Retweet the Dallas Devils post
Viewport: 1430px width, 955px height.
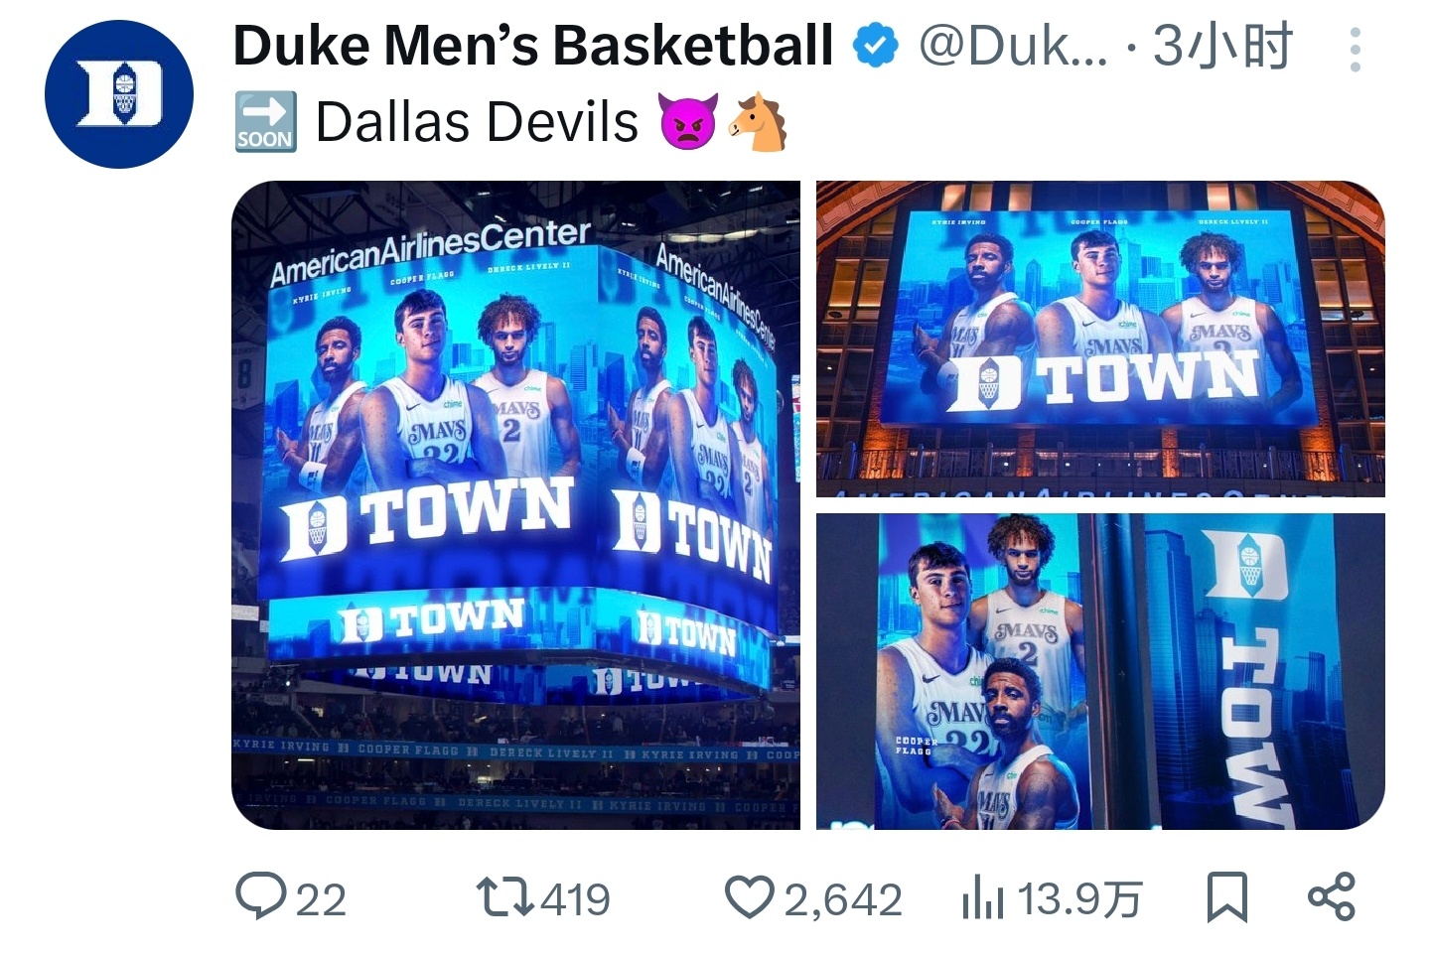click(x=506, y=896)
